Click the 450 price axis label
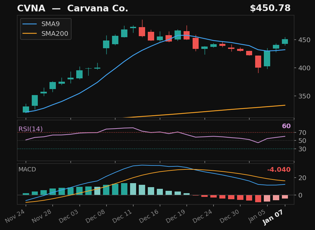315x230 pixels. [x=304, y=40]
